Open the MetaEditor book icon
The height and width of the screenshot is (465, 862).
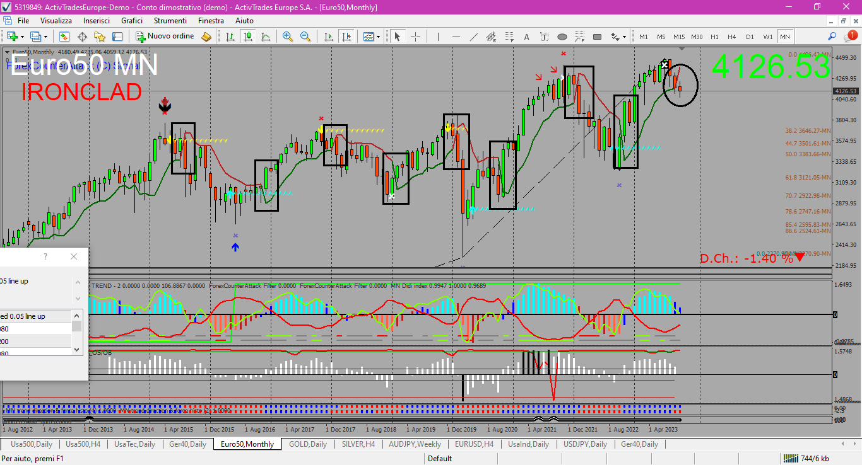click(x=206, y=37)
